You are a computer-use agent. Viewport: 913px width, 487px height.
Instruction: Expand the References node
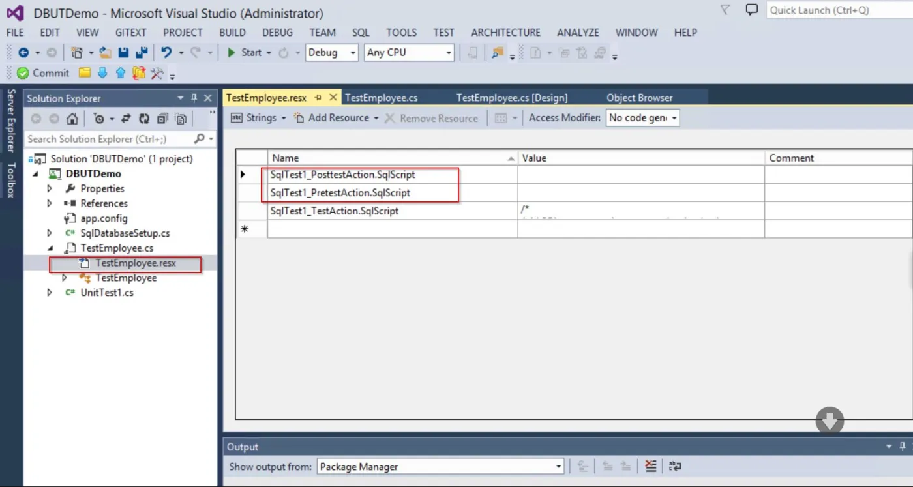point(50,203)
